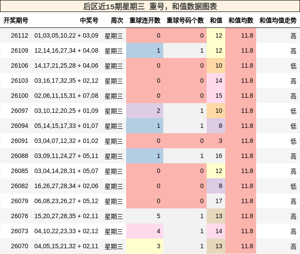Click winning numbers 04,05,15,21,32 + 02,11
Screen dimensions: 300x254
pos(66,246)
